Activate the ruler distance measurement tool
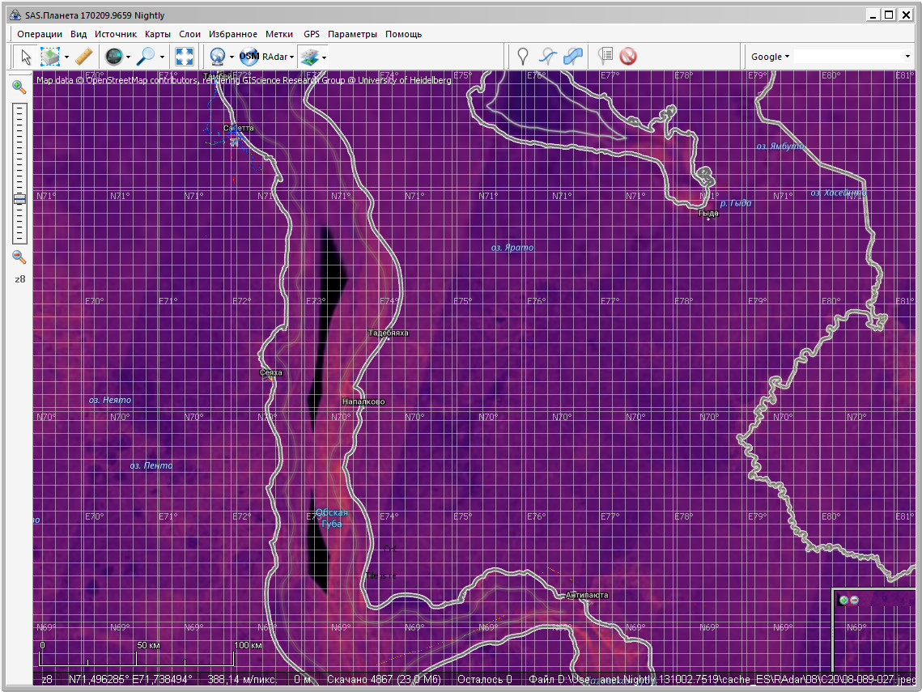 [x=84, y=57]
